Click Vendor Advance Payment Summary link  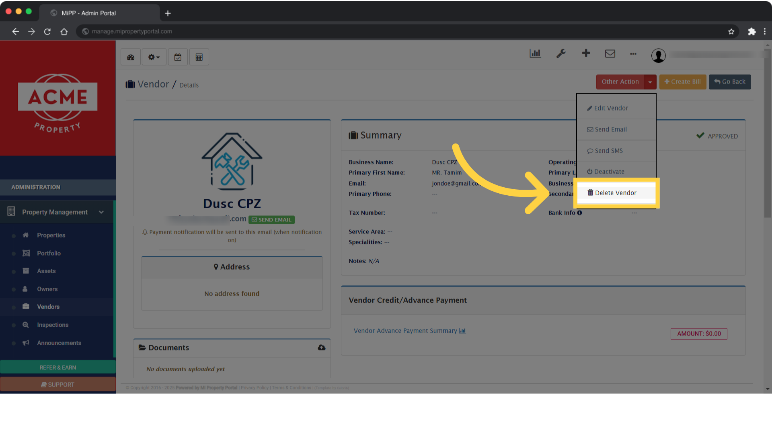pyautogui.click(x=405, y=331)
